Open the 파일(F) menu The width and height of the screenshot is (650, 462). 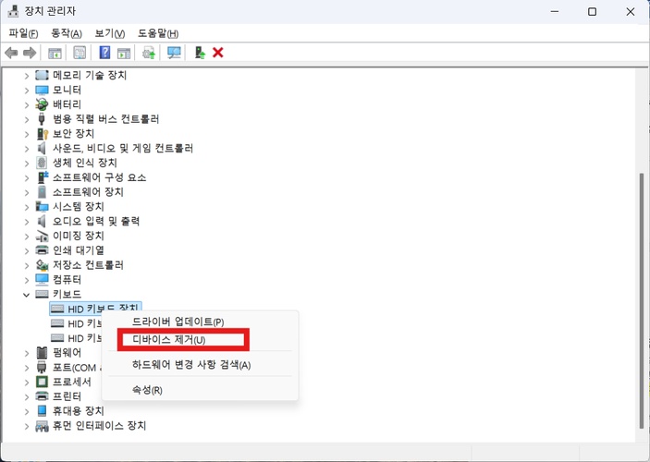pyautogui.click(x=23, y=33)
